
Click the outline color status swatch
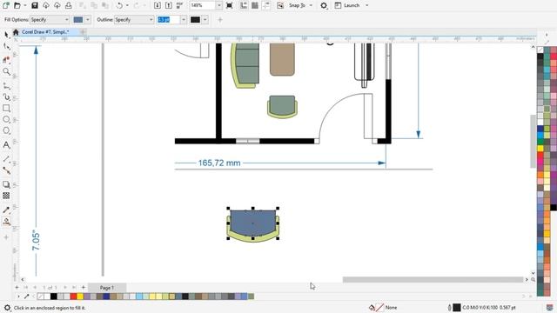pos(457,308)
